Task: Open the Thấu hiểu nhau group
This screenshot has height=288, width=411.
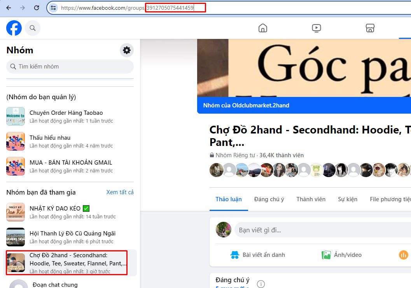Action: (70, 141)
